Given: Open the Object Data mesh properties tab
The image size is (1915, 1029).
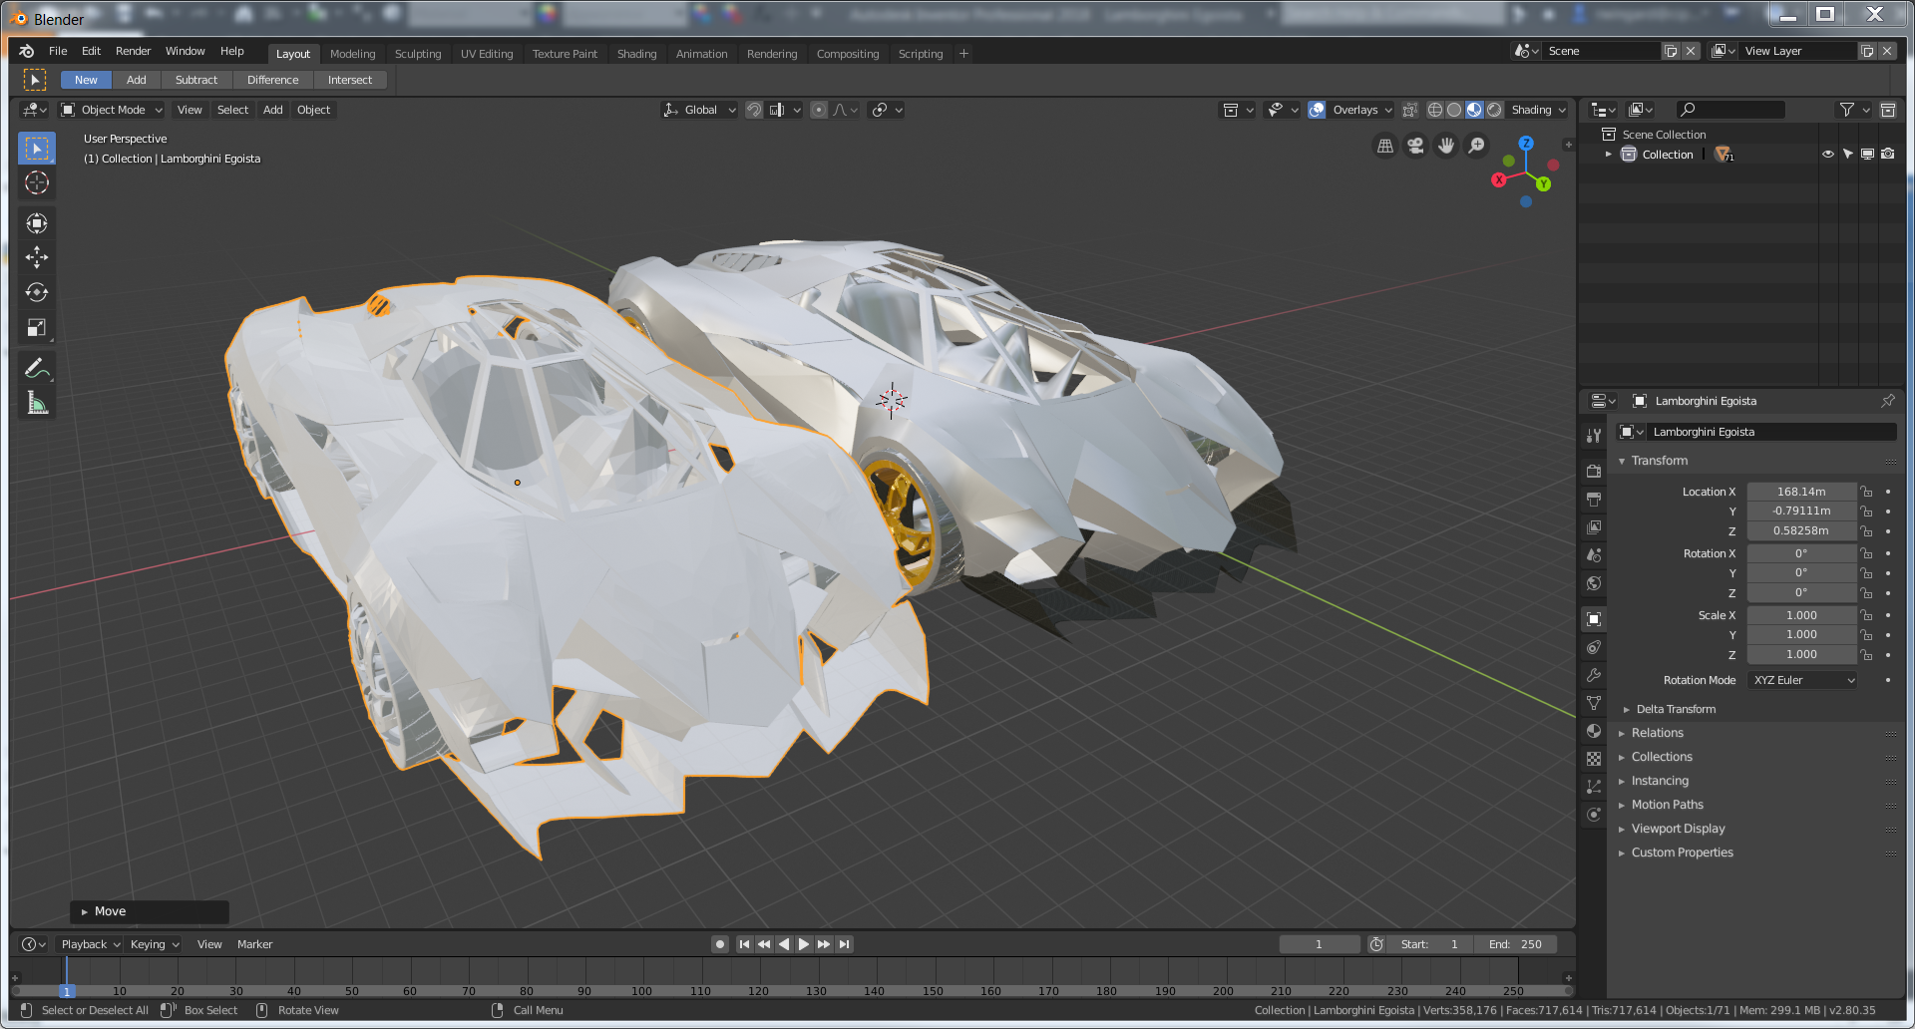Looking at the screenshot, I should pos(1594,703).
